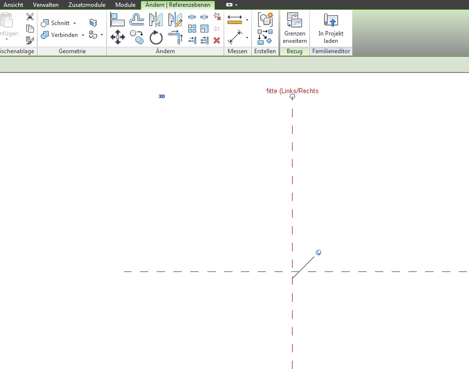Select the Move tool

pos(118,37)
